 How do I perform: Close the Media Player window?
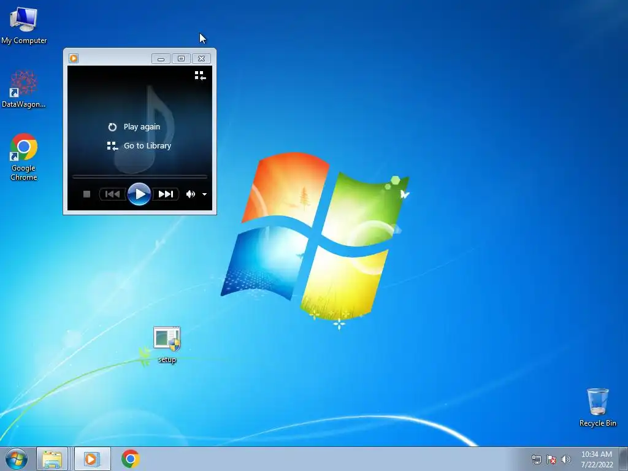click(x=201, y=58)
